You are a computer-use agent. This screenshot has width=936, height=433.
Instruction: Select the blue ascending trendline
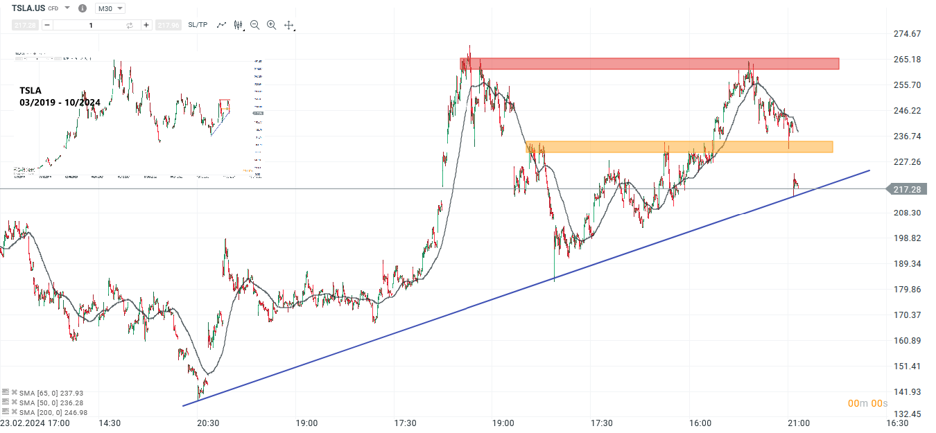pos(526,287)
